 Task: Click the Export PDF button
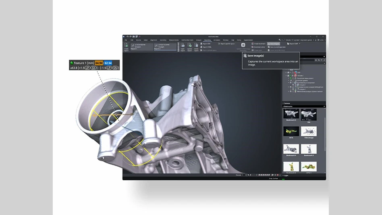(x=208, y=44)
